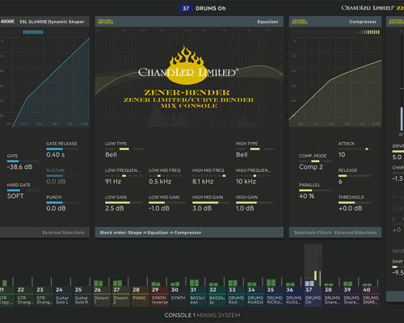Adjust the High Gain slider at 1.0 dB
The image size is (404, 323).
pyautogui.click(x=255, y=203)
